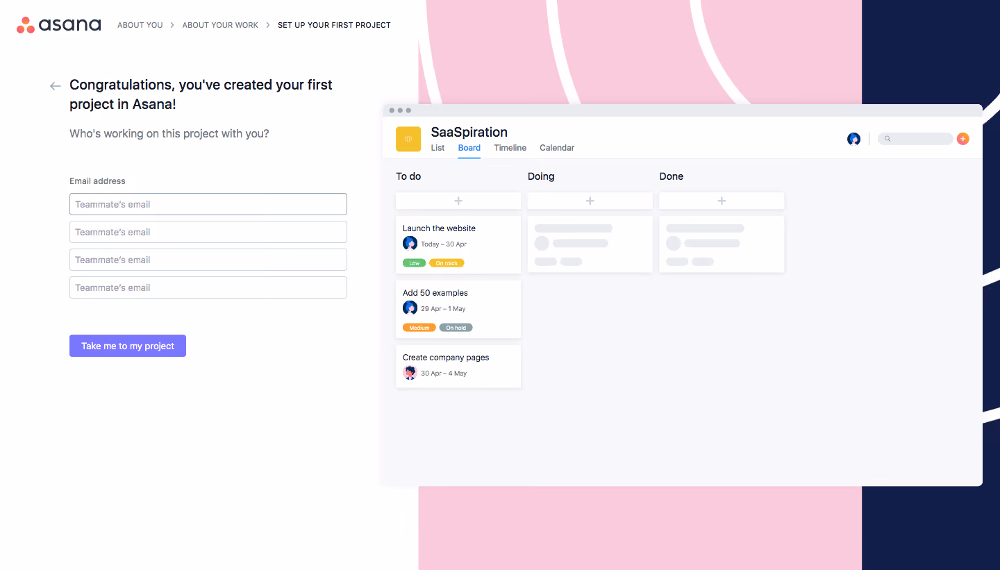This screenshot has width=1000, height=570.
Task: Focus the fourth Teammate's email field
Action: coord(208,287)
